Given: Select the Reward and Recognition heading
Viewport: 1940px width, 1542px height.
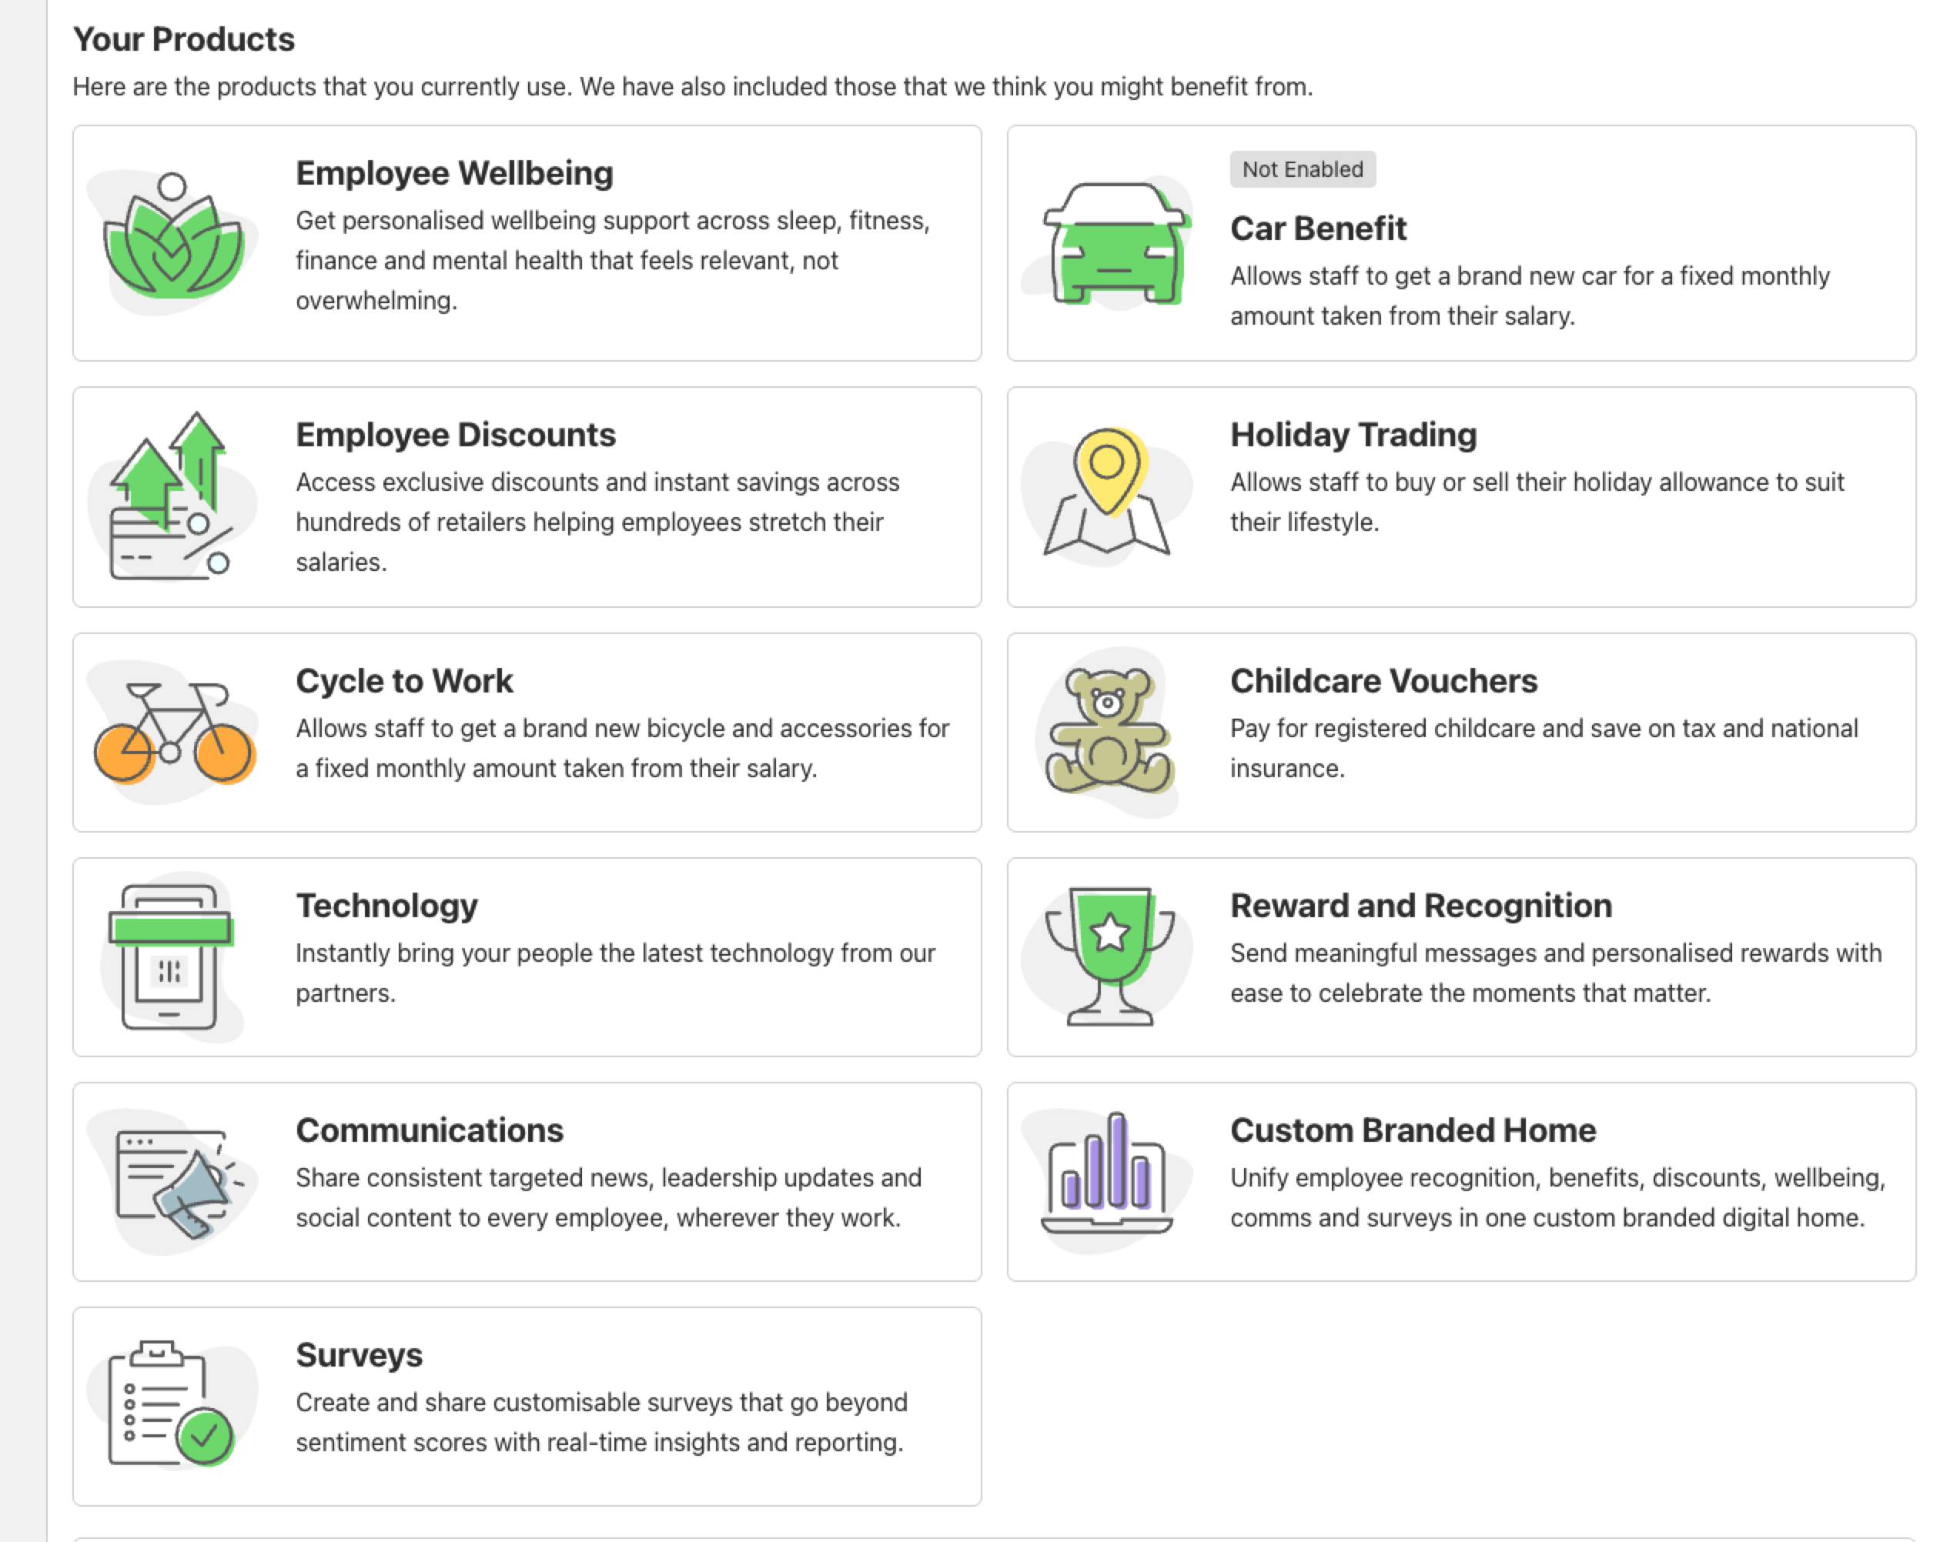Looking at the screenshot, I should pos(1421,906).
